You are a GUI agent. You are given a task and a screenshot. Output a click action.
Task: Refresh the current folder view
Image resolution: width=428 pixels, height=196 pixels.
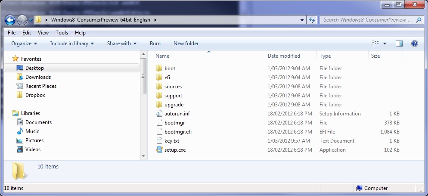[x=311, y=20]
